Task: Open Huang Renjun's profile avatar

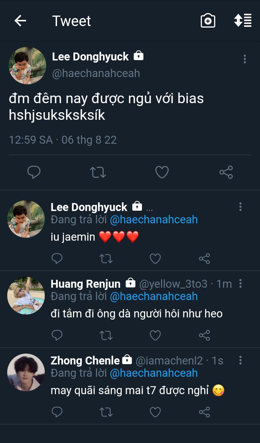Action: (x=26, y=296)
